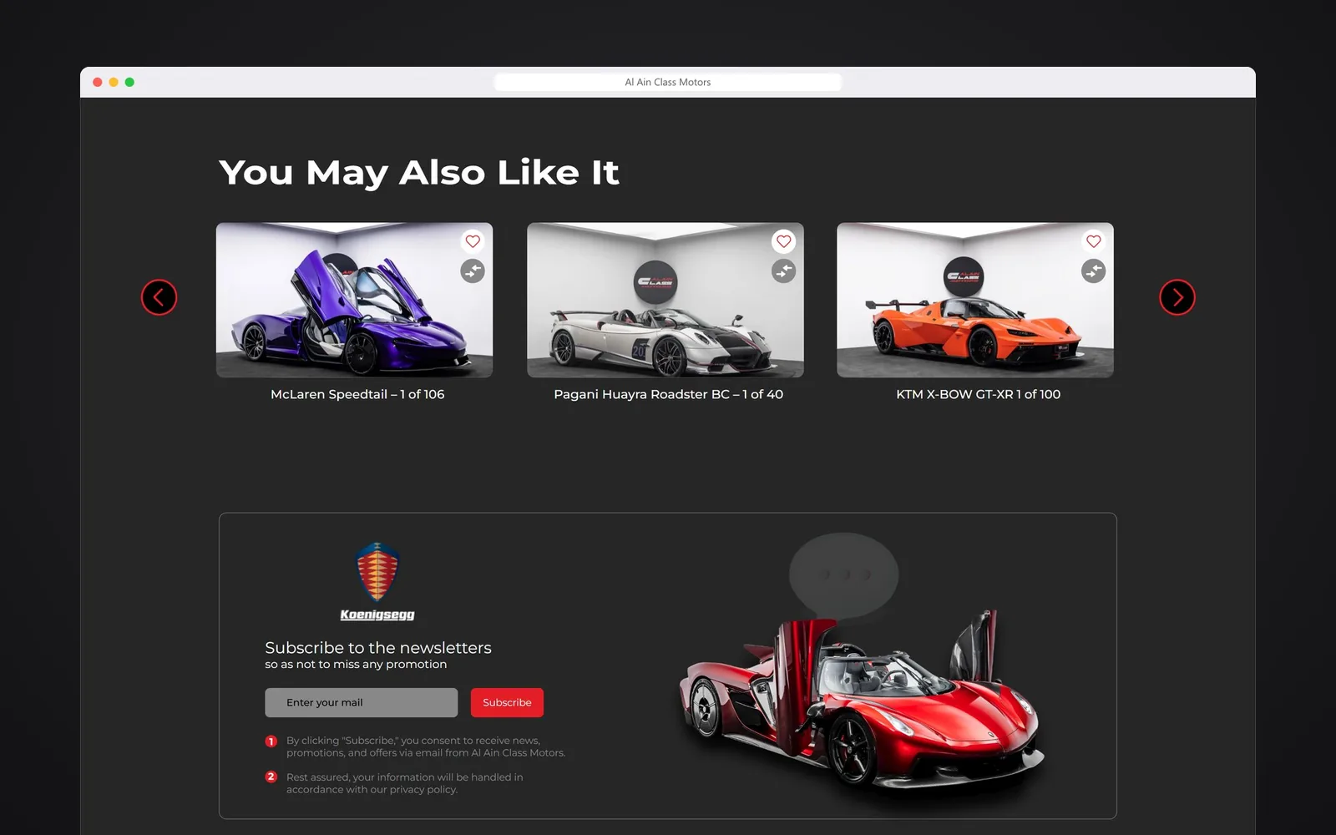1336x835 pixels.
Task: Close the browser window with red button
Action: [x=98, y=82]
